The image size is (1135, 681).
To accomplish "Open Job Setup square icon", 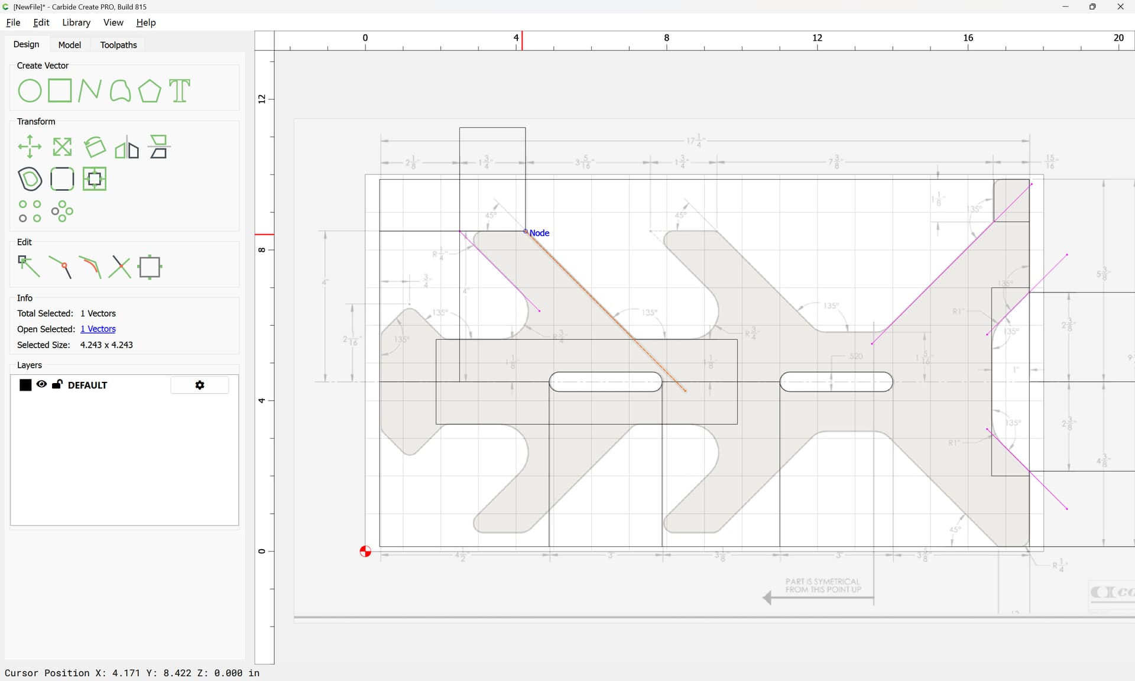I will pos(150,267).
